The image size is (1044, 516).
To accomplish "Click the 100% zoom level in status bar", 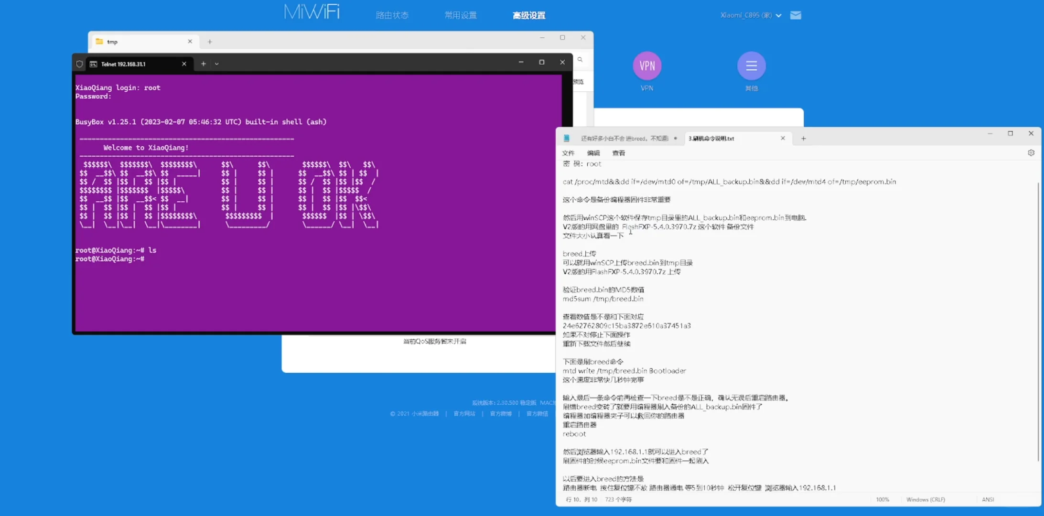I will [x=882, y=499].
